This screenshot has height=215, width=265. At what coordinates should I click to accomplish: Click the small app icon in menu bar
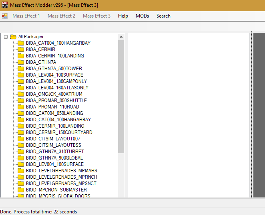pyautogui.click(x=5, y=16)
